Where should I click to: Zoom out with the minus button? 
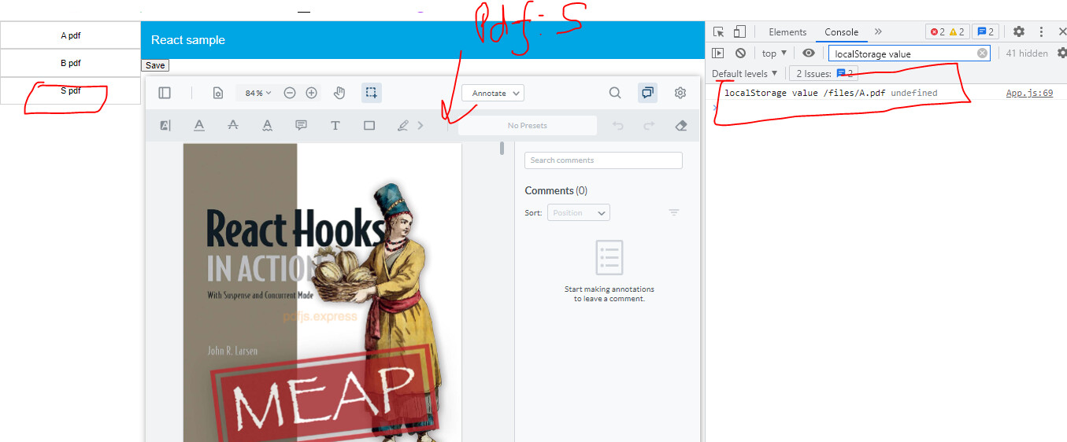289,93
